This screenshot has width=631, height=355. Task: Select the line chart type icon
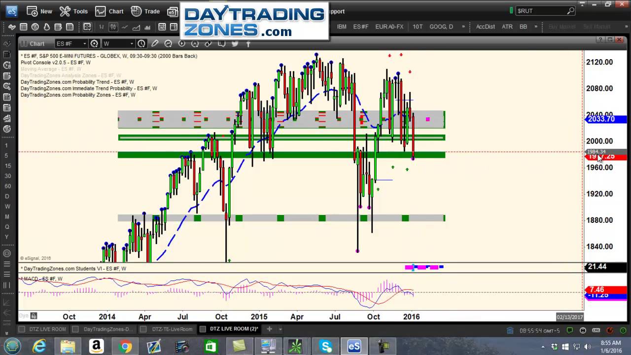pyautogui.click(x=125, y=27)
